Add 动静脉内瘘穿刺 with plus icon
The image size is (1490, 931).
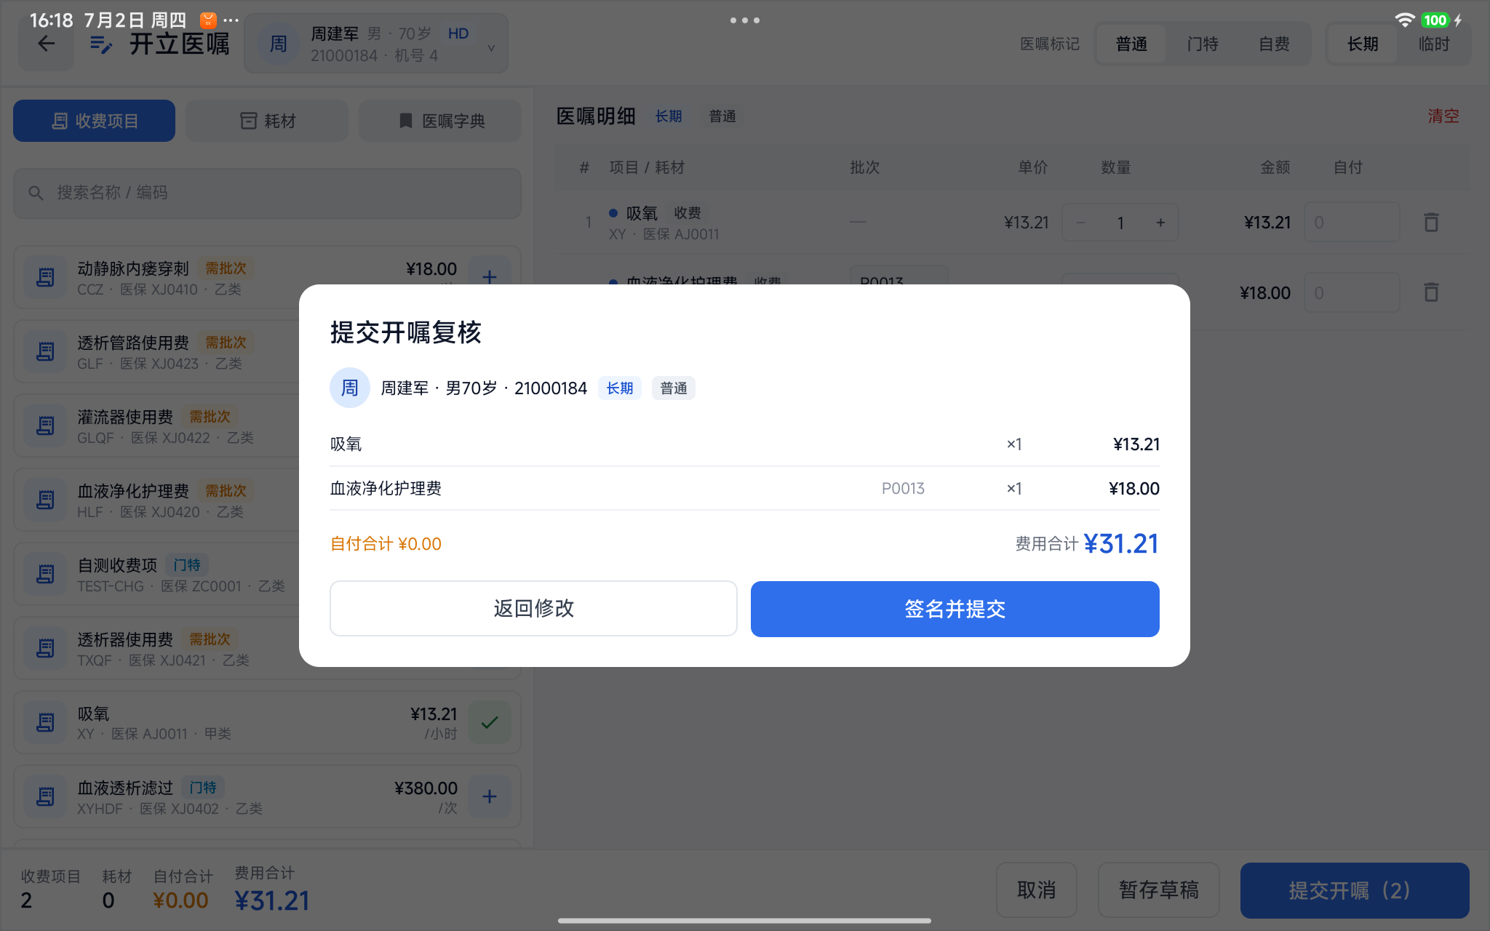click(490, 276)
